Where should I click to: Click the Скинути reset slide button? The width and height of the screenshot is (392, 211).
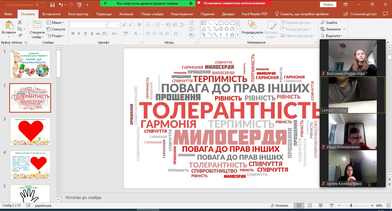pos(56,29)
